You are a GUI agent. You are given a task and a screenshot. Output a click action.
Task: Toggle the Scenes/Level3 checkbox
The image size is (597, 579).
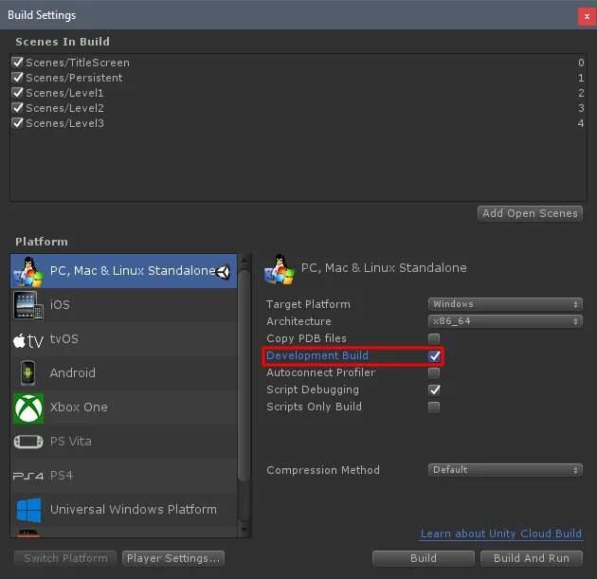(17, 123)
